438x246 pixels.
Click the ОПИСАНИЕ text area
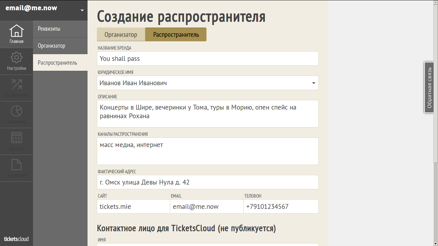click(207, 114)
